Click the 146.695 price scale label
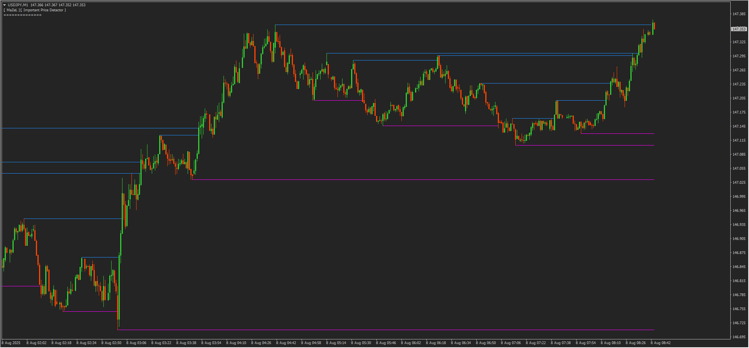 (739, 337)
